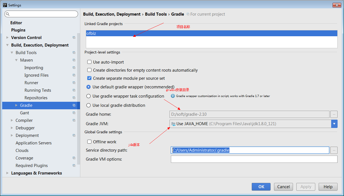Expand the Debugger tree node

tap(12, 128)
